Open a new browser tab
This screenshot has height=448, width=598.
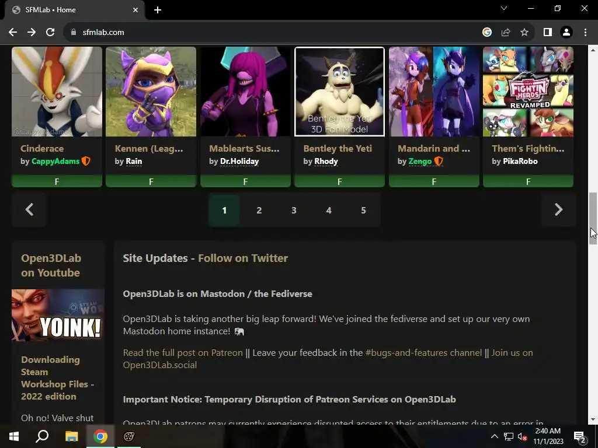[158, 10]
